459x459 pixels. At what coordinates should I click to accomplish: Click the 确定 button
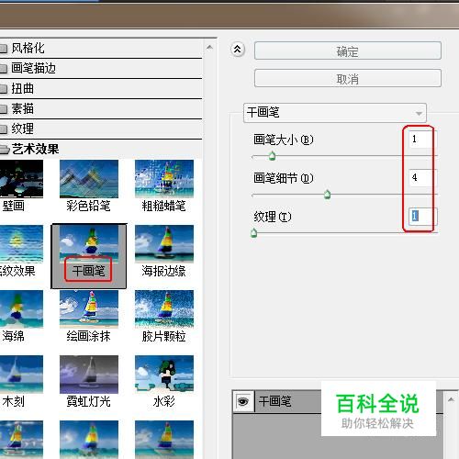(348, 50)
